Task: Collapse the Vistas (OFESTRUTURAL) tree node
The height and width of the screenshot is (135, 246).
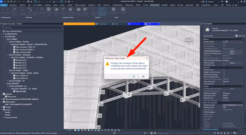Action: point(2,31)
